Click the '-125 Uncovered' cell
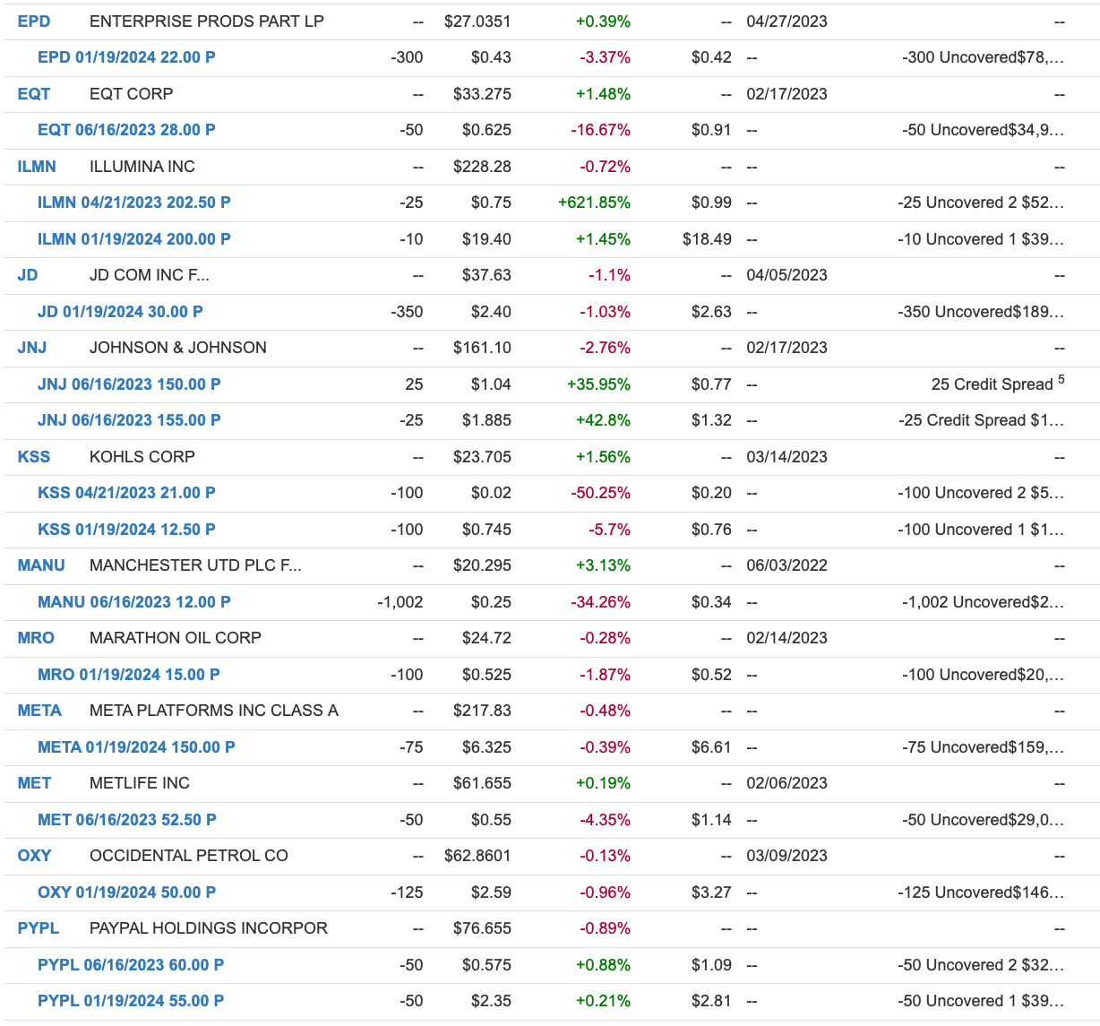Image resolution: width=1100 pixels, height=1026 pixels. (x=982, y=892)
